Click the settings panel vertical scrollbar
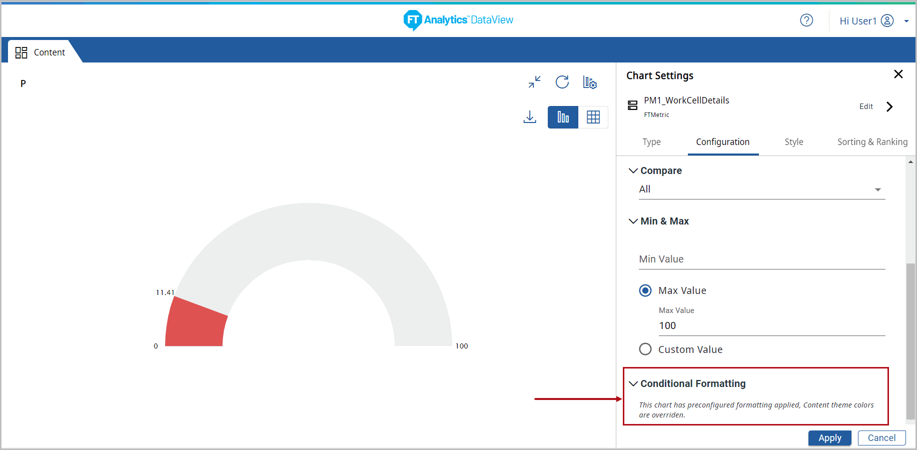Viewport: 917px width, 450px height. [910, 340]
